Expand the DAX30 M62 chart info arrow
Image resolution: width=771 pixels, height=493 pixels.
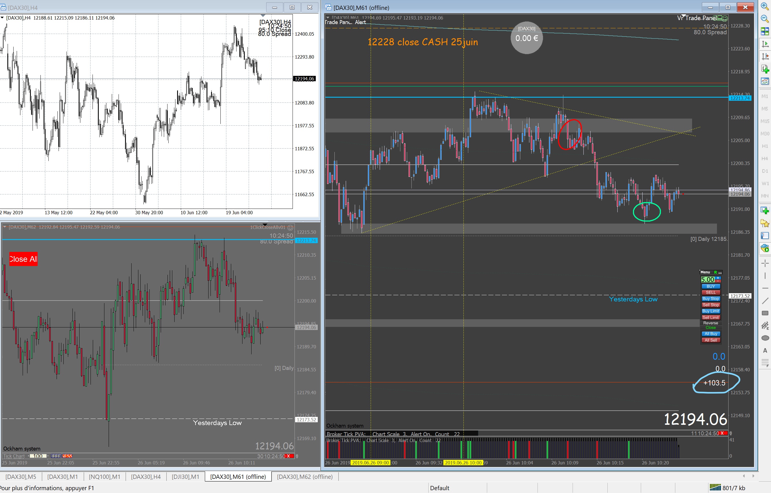(x=5, y=227)
